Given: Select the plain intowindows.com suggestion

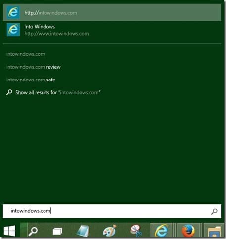Looking at the screenshot, I should click(26, 54).
